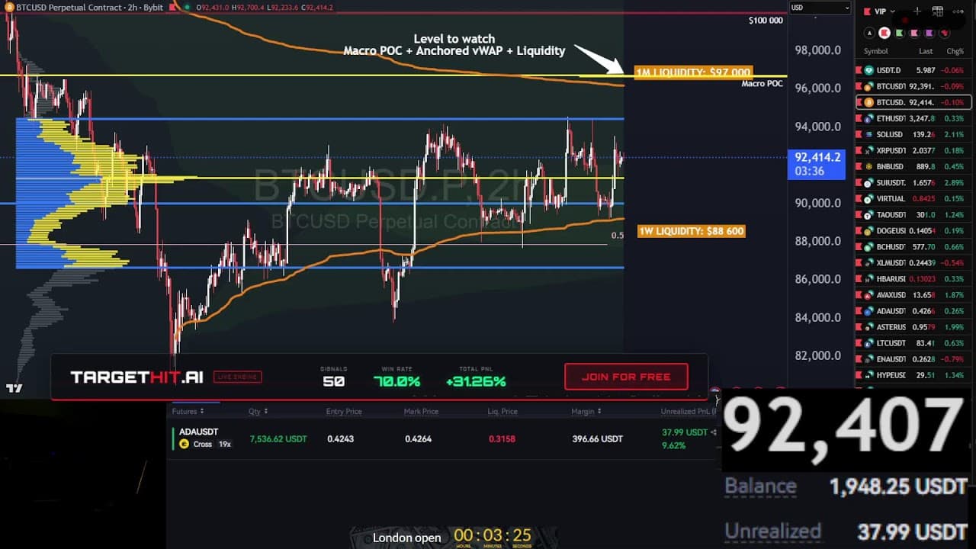Open XRPUSDT row in the watchlist
The image size is (976, 549).
point(914,150)
